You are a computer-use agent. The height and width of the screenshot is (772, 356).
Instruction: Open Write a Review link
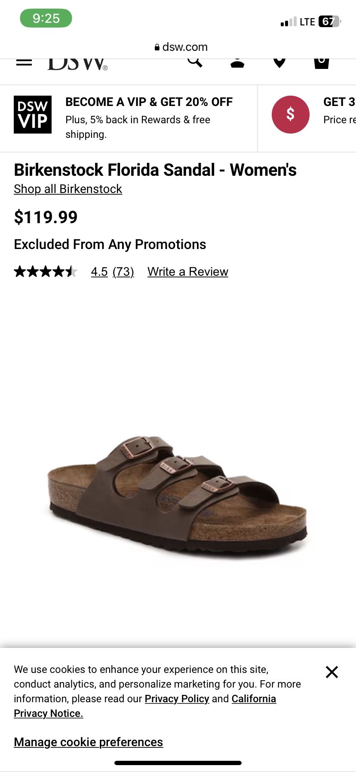click(188, 272)
